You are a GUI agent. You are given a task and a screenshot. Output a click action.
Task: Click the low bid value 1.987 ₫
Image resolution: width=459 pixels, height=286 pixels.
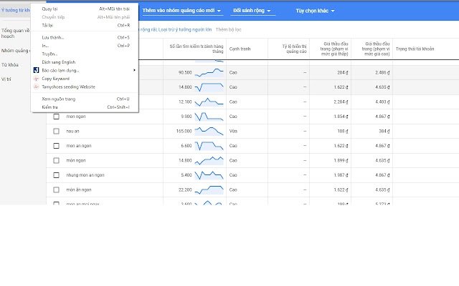[341, 174]
